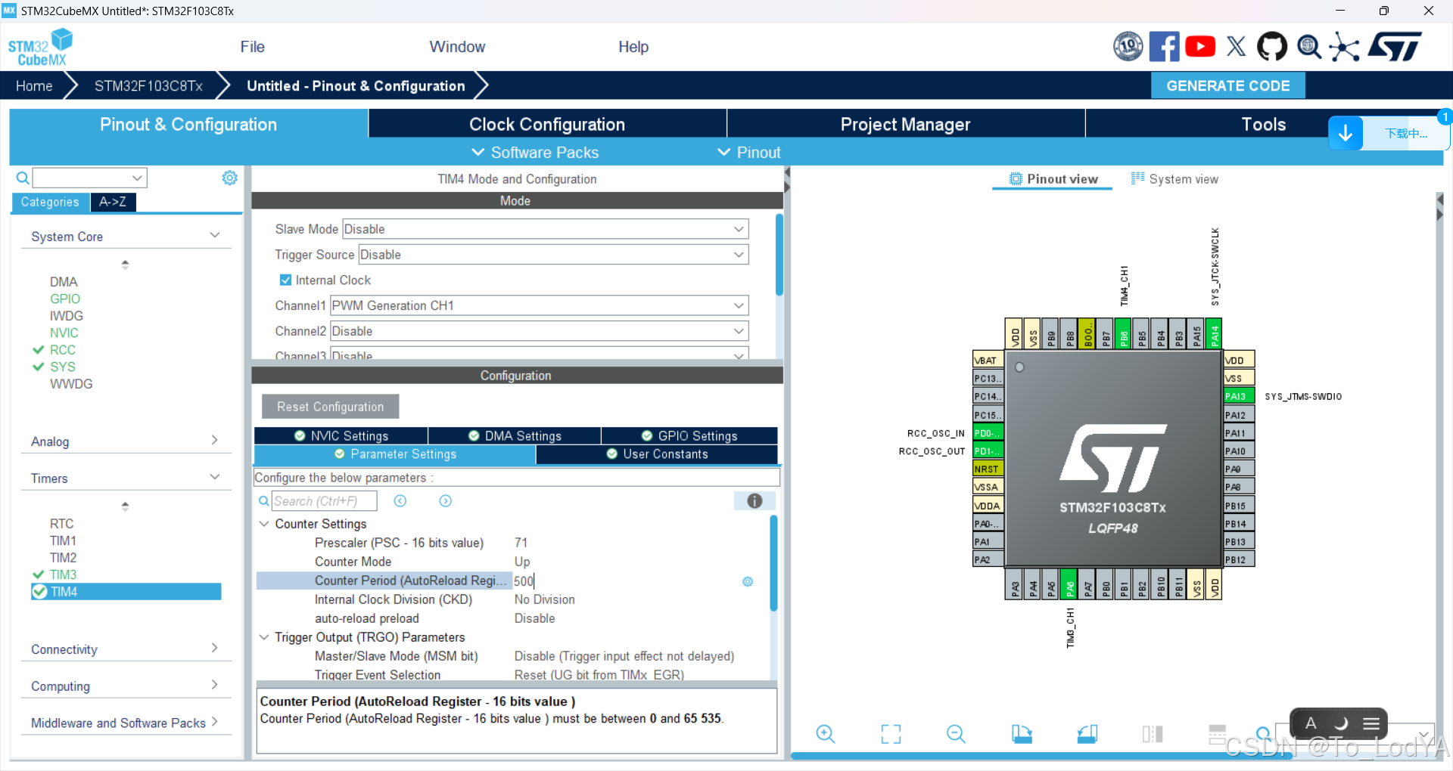The image size is (1453, 771).
Task: Open the DMA Settings tab
Action: (515, 436)
